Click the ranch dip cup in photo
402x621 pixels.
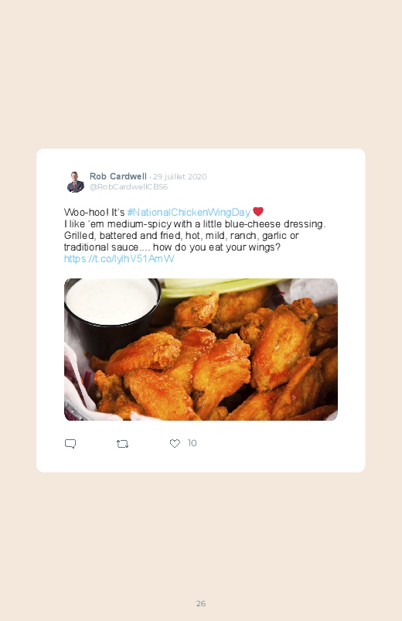(112, 313)
